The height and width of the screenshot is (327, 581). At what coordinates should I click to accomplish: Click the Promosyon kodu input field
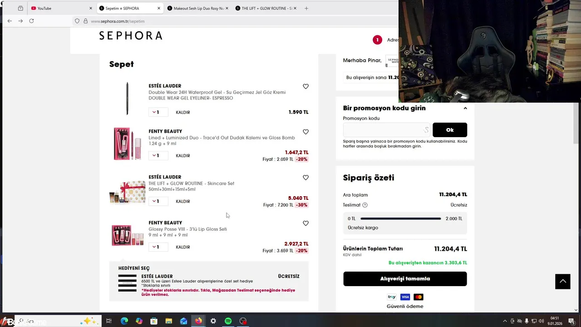coord(386,130)
